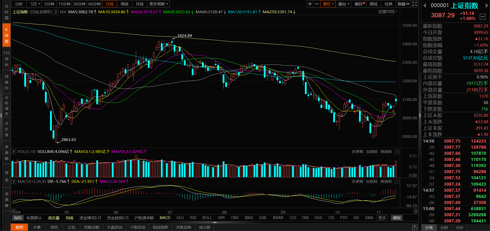The image size is (490, 231).
Task: Go to next stock with right arrow
Action: [487, 6]
